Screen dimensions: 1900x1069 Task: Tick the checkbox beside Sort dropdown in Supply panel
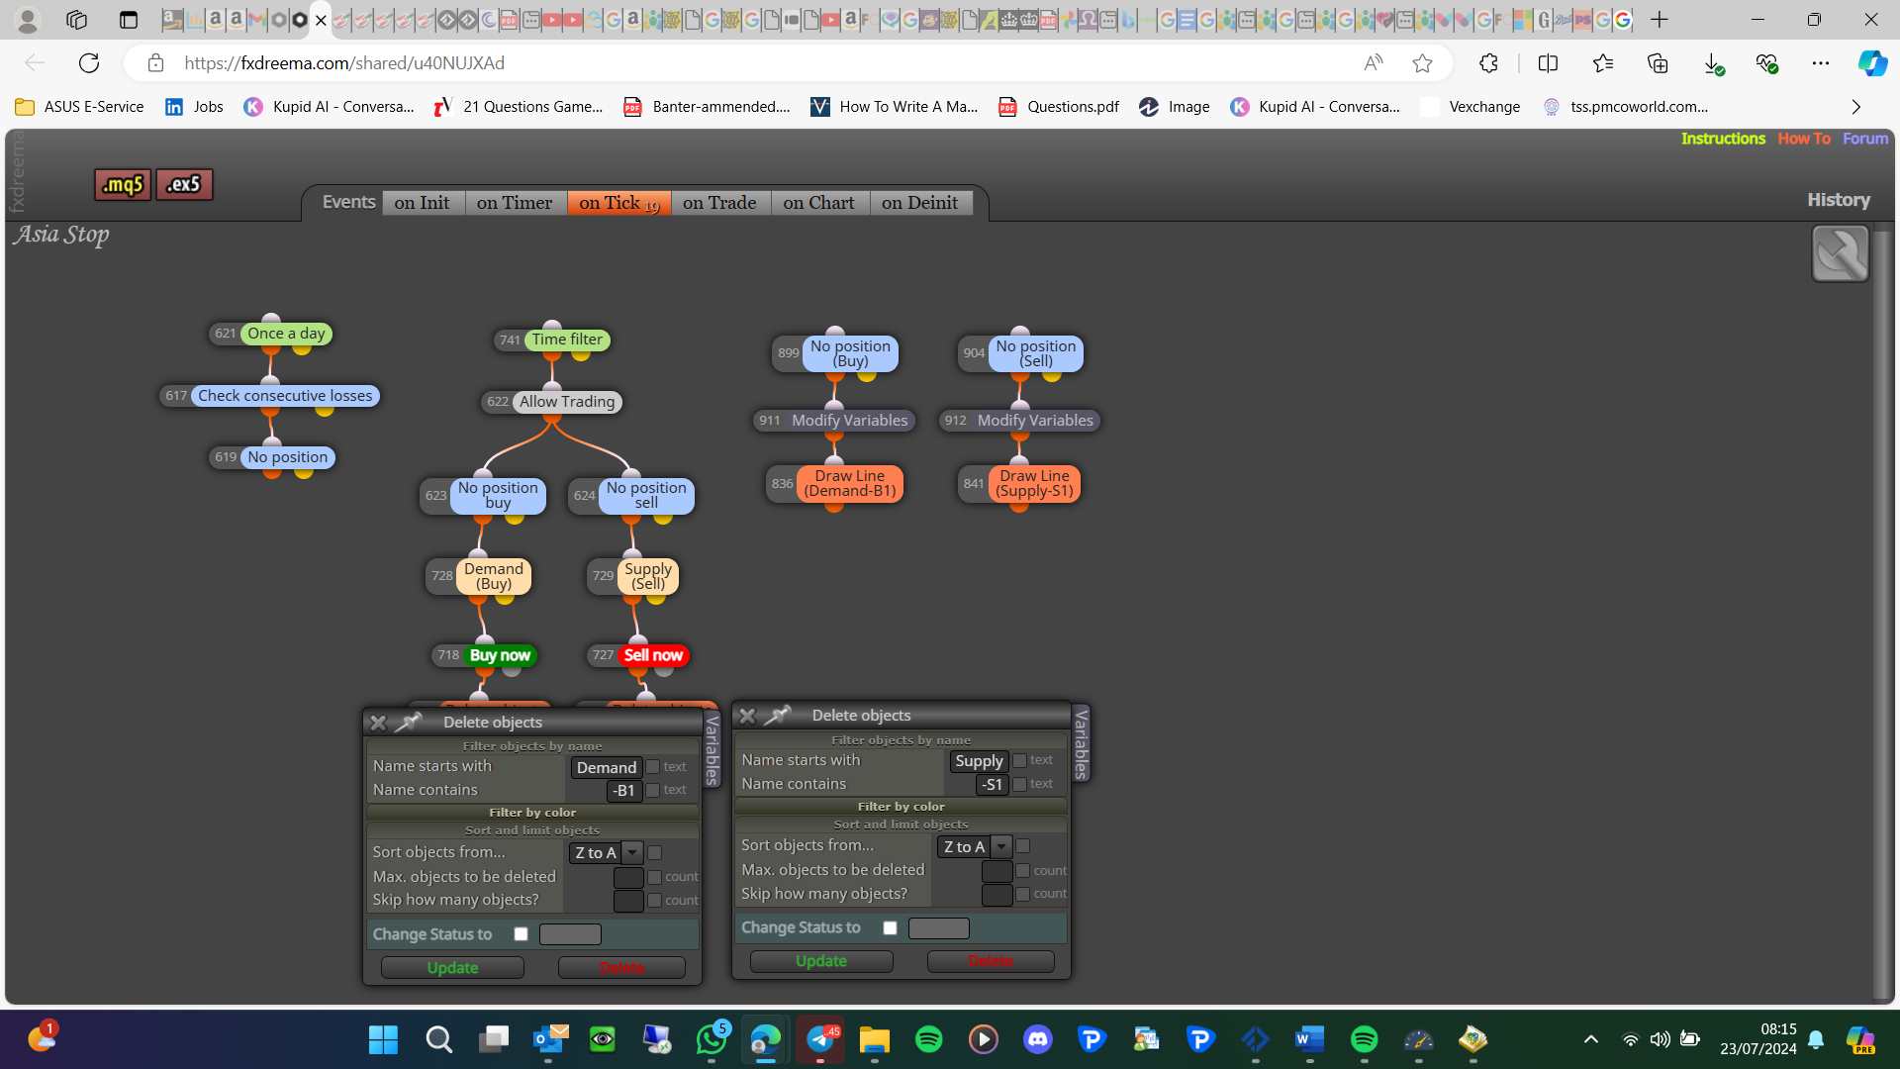1023,846
